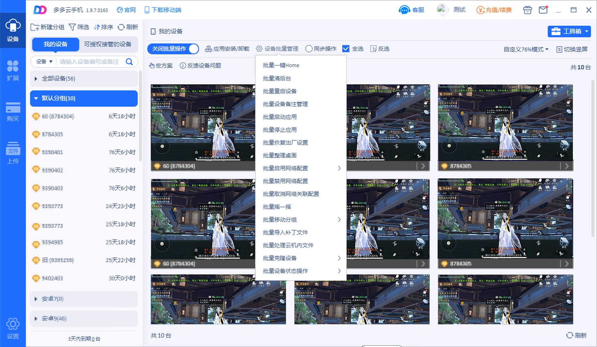Screen dimensions: 597x347
Task: Open the 扩展 extensions sidebar icon
Action: (x=13, y=70)
